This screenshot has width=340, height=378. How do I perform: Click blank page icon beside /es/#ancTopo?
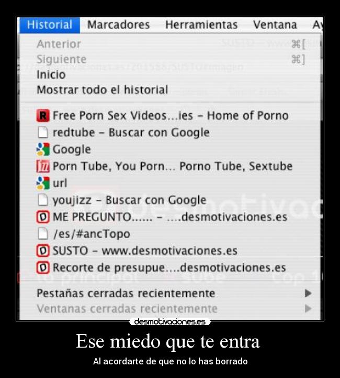tap(43, 234)
